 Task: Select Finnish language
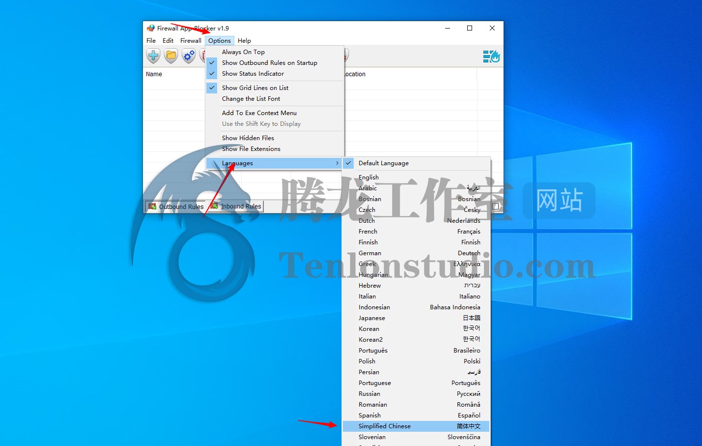tap(416, 242)
